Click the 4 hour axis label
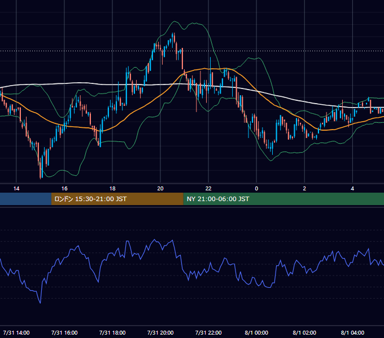Viewport: 384px width, 338px height. click(352, 189)
